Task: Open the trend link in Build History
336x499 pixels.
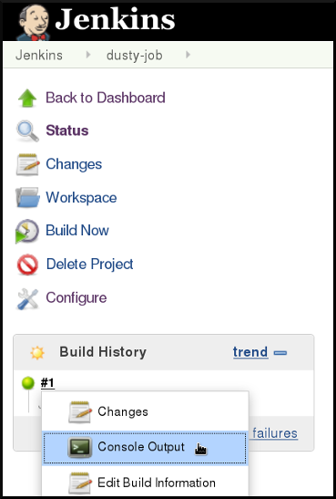Action: [250, 352]
